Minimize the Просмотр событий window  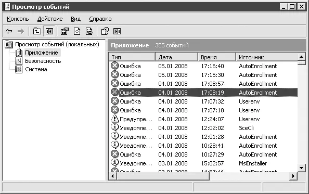[x=284, y=7]
